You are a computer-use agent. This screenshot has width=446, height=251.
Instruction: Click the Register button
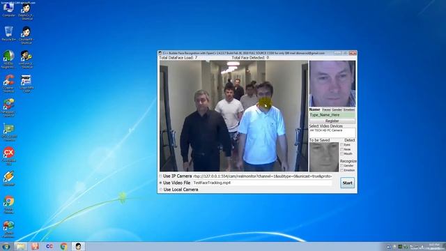pyautogui.click(x=332, y=121)
